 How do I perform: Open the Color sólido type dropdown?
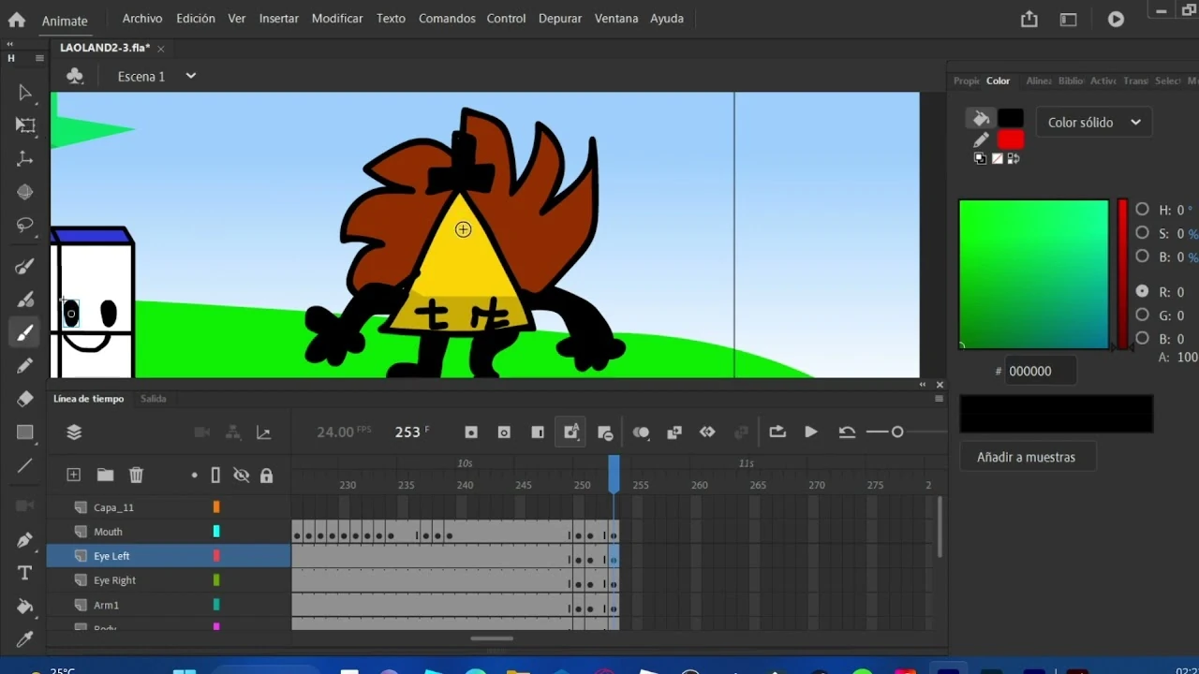pyautogui.click(x=1093, y=123)
